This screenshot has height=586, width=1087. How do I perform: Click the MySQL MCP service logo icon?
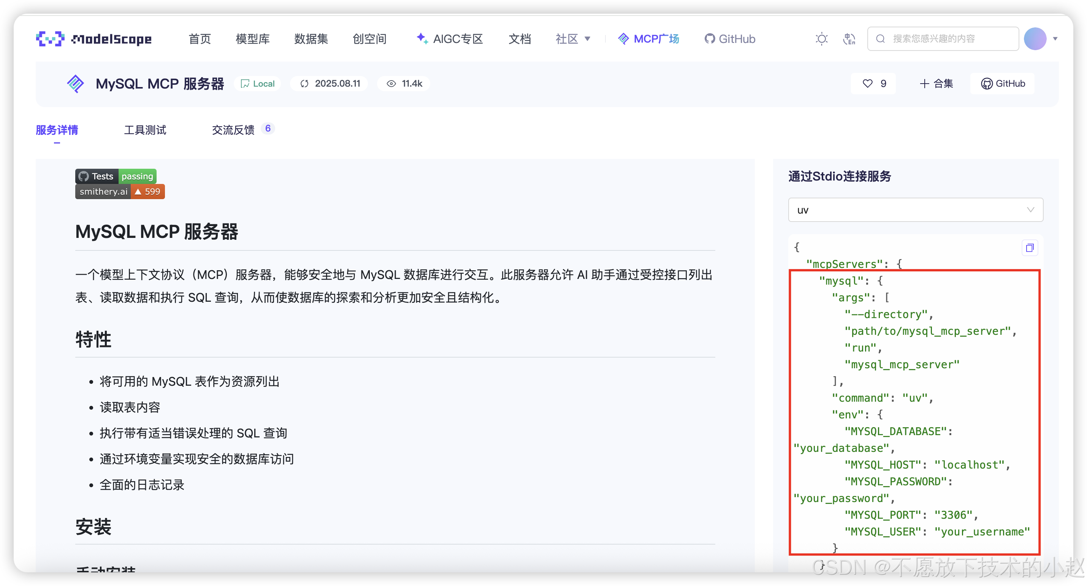pyautogui.click(x=76, y=84)
